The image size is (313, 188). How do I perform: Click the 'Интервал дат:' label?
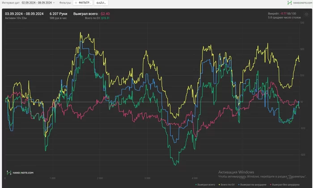[11, 3]
